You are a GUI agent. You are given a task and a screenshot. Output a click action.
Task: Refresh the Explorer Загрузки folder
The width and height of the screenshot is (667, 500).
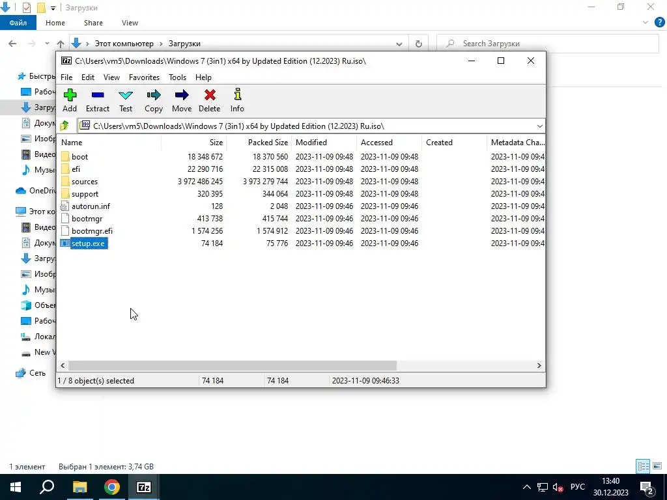point(419,44)
